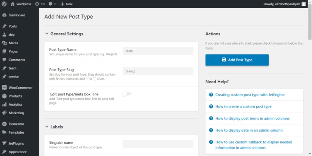Click the plus icon beside New
The image size is (312, 156).
(x=62, y=4)
